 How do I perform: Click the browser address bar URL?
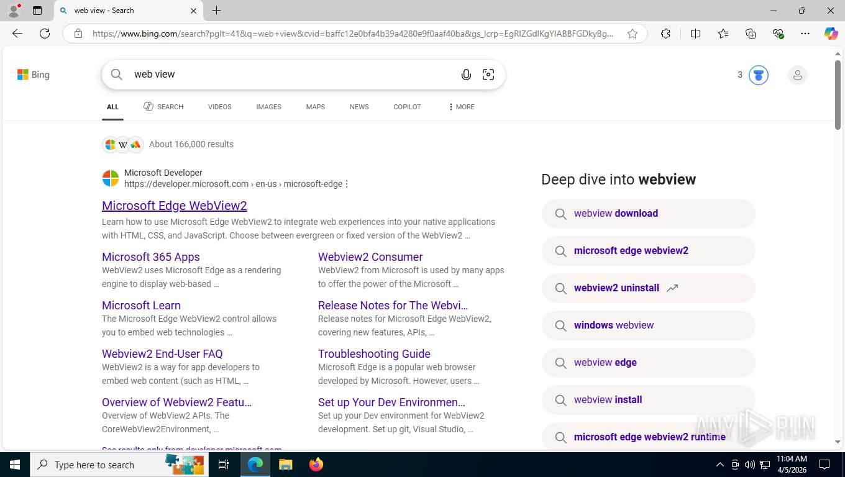pos(352,34)
